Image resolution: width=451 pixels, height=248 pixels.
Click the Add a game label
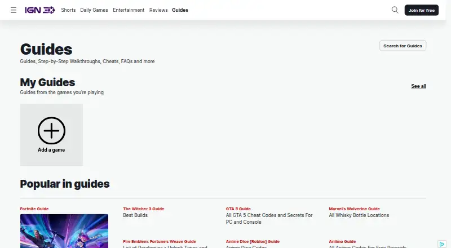coord(51,150)
